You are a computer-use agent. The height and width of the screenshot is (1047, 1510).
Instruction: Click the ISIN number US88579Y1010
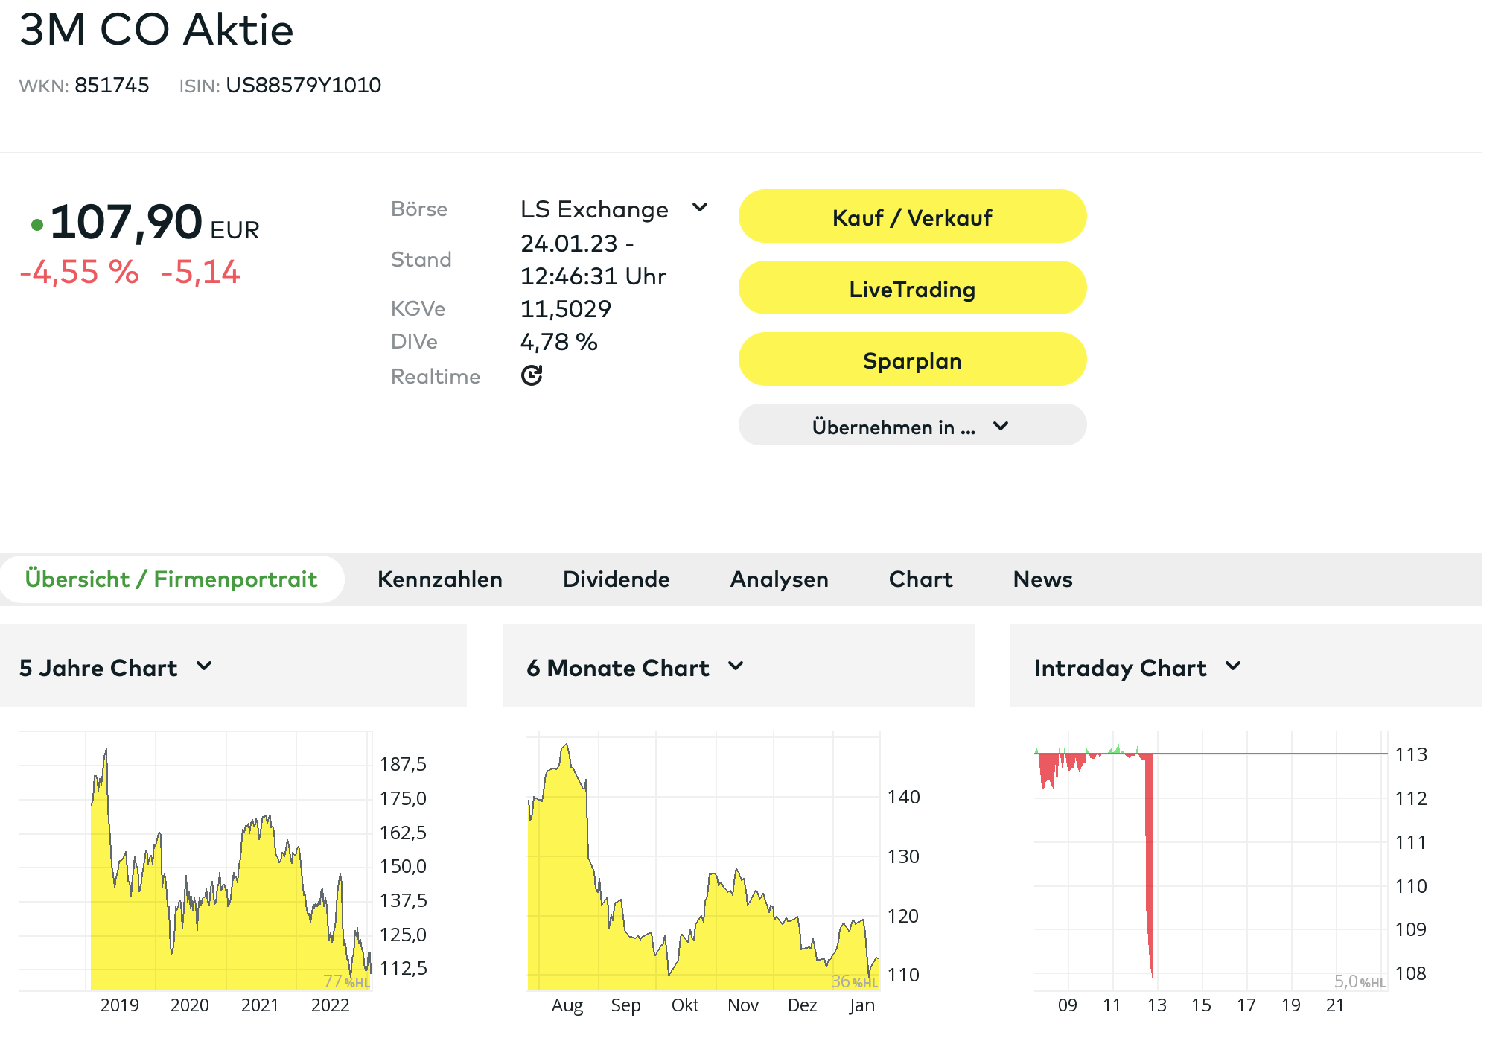pos(303,86)
